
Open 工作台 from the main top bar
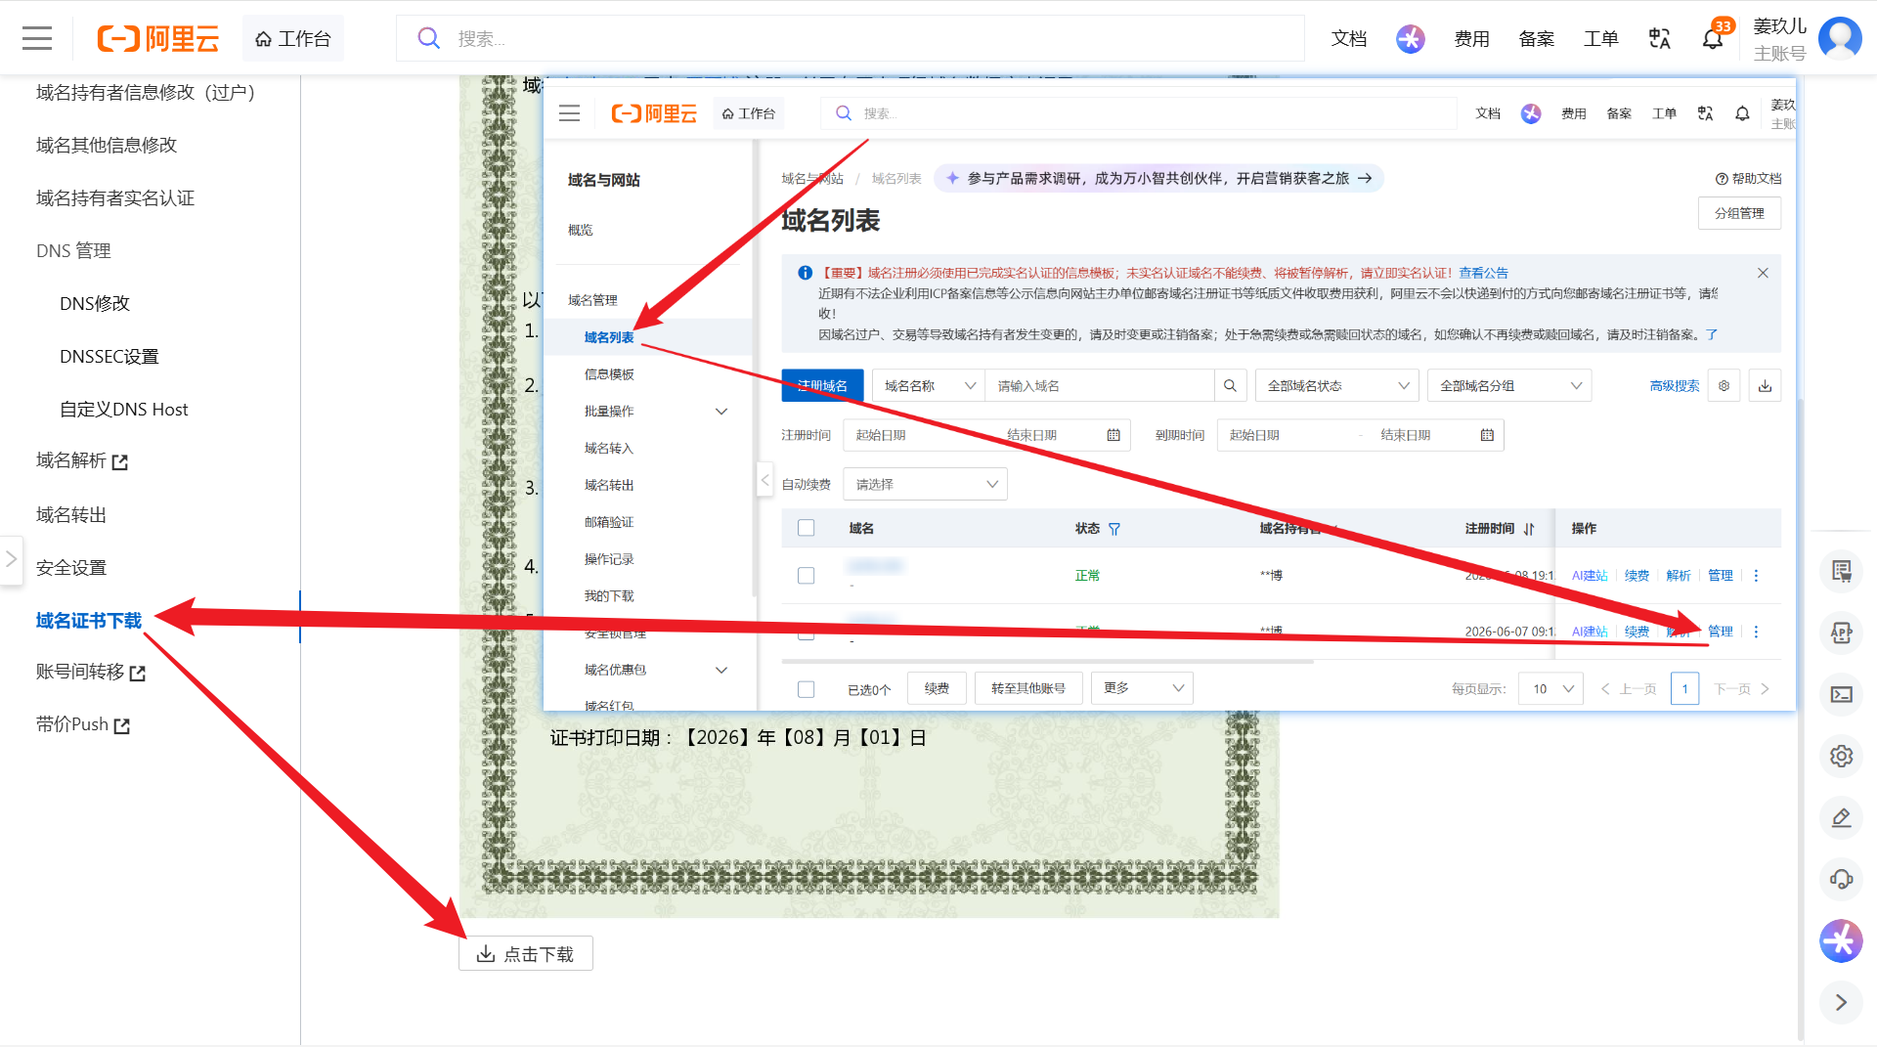point(292,38)
